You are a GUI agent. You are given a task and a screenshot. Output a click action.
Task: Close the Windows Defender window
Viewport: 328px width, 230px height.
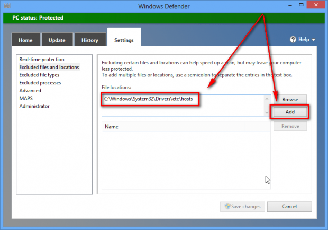(316, 5)
